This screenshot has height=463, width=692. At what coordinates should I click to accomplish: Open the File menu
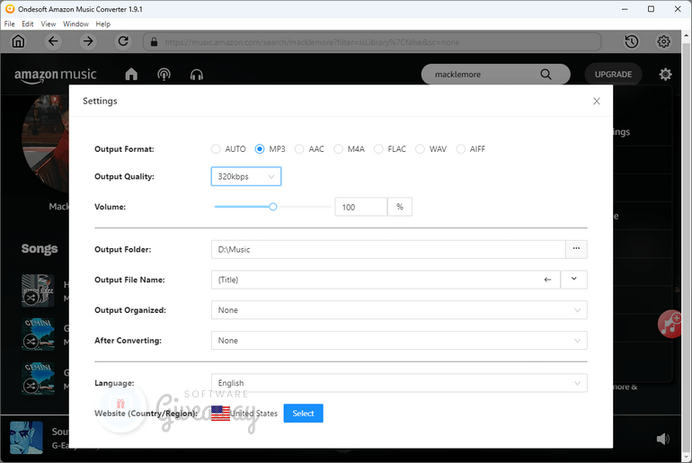pos(9,24)
